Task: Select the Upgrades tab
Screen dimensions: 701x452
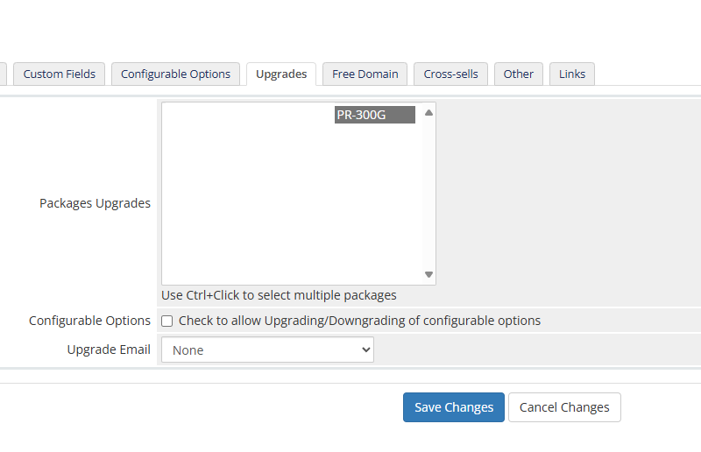Action: click(x=281, y=74)
